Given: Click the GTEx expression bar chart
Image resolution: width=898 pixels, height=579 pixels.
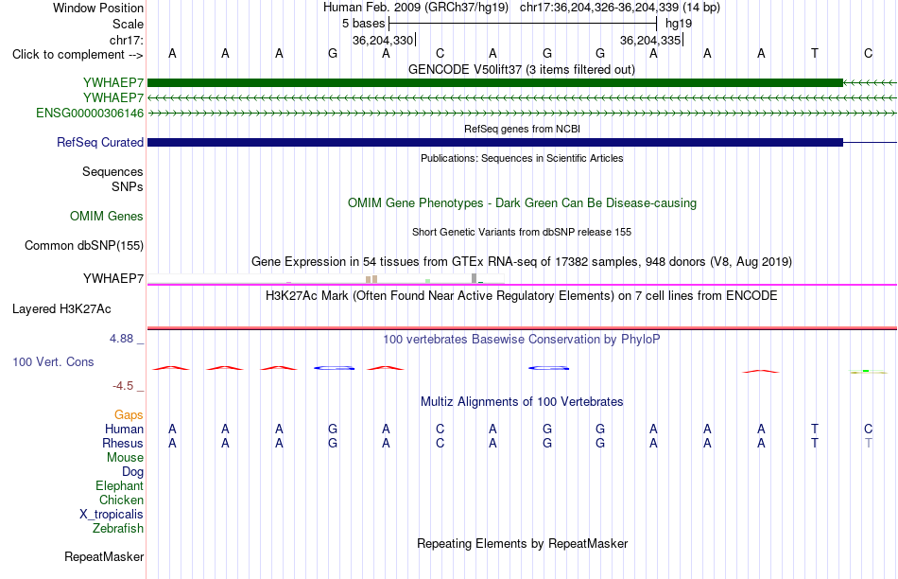Looking at the screenshot, I should pos(326,278).
